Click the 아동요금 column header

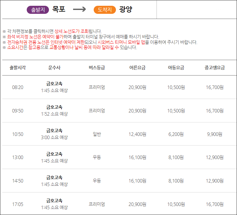coord(176,67)
